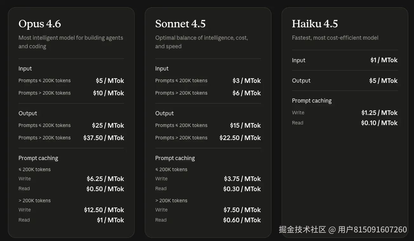This screenshot has height=241, width=414.
Task: Select Sonnet cache write $3.75 / MTok
Action: [242, 179]
